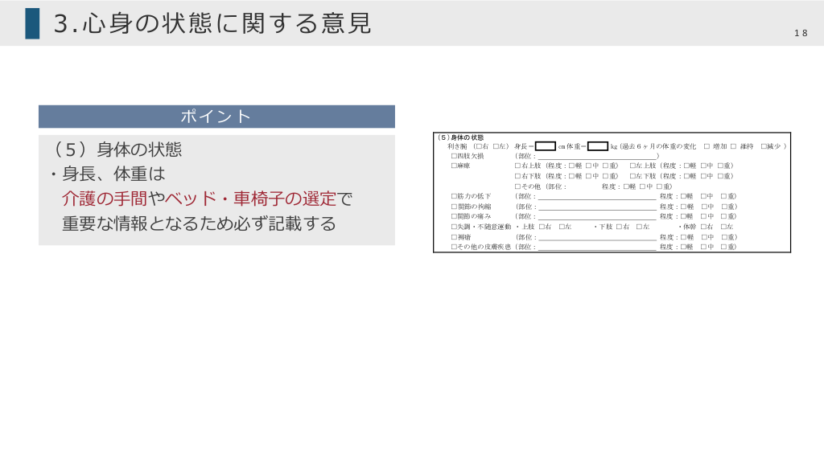
Task: Check the 減少 weight change checkbox
Action: (764, 146)
